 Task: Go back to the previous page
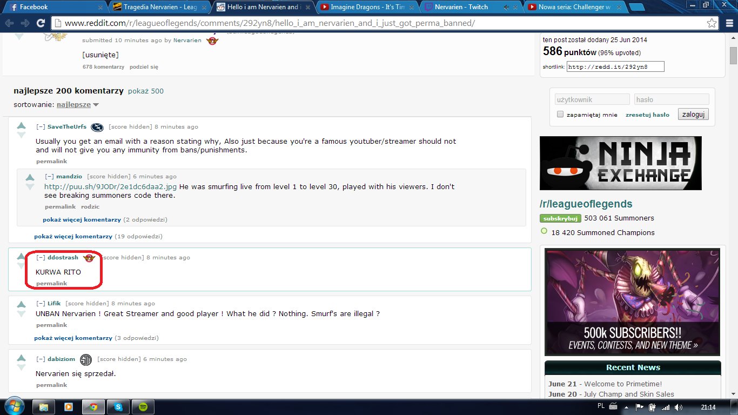(x=10, y=23)
